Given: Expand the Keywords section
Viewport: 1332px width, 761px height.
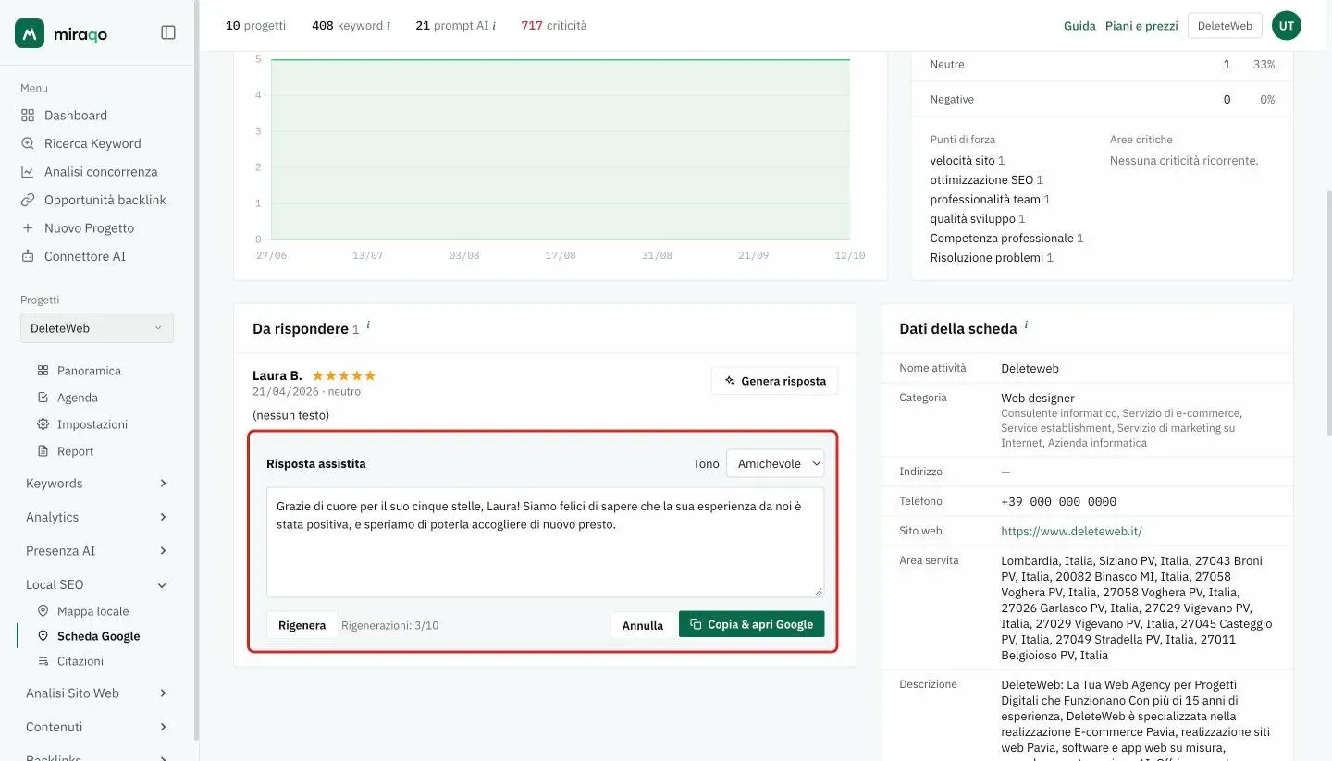Looking at the screenshot, I should pyautogui.click(x=96, y=484).
